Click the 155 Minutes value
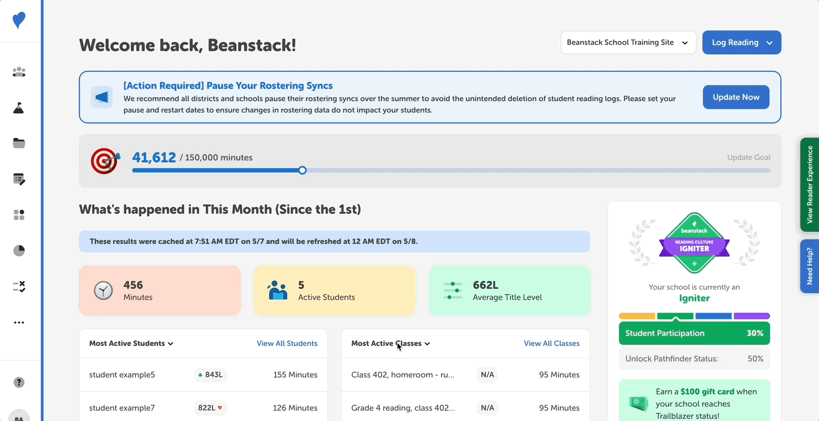The height and width of the screenshot is (421, 819). click(295, 375)
